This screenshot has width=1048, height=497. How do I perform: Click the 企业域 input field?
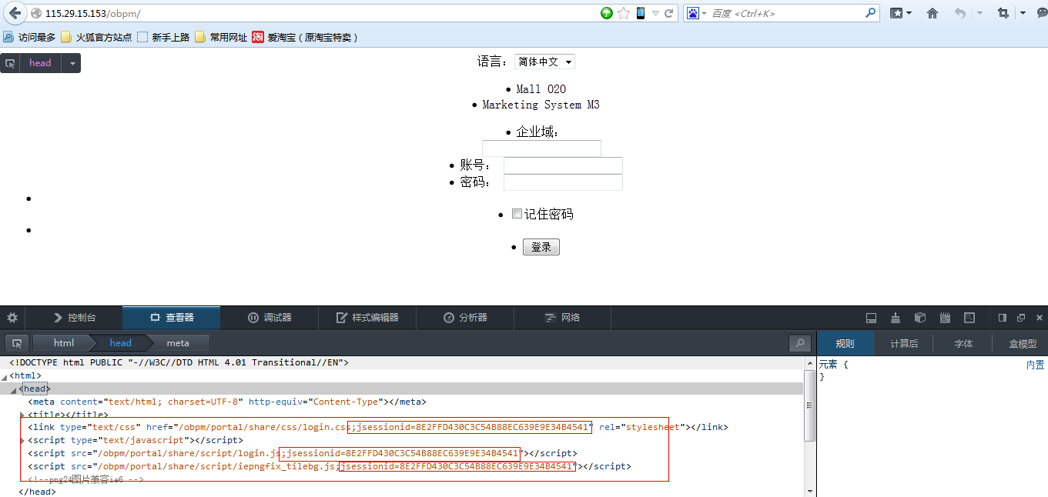point(541,148)
